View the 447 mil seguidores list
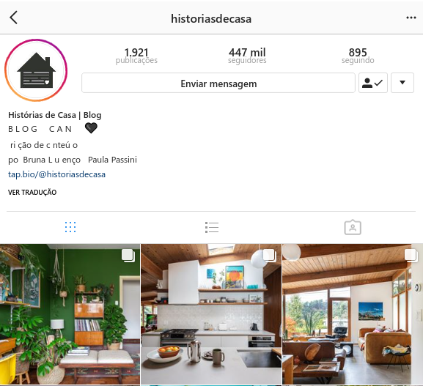This screenshot has height=386, width=423. point(247,56)
